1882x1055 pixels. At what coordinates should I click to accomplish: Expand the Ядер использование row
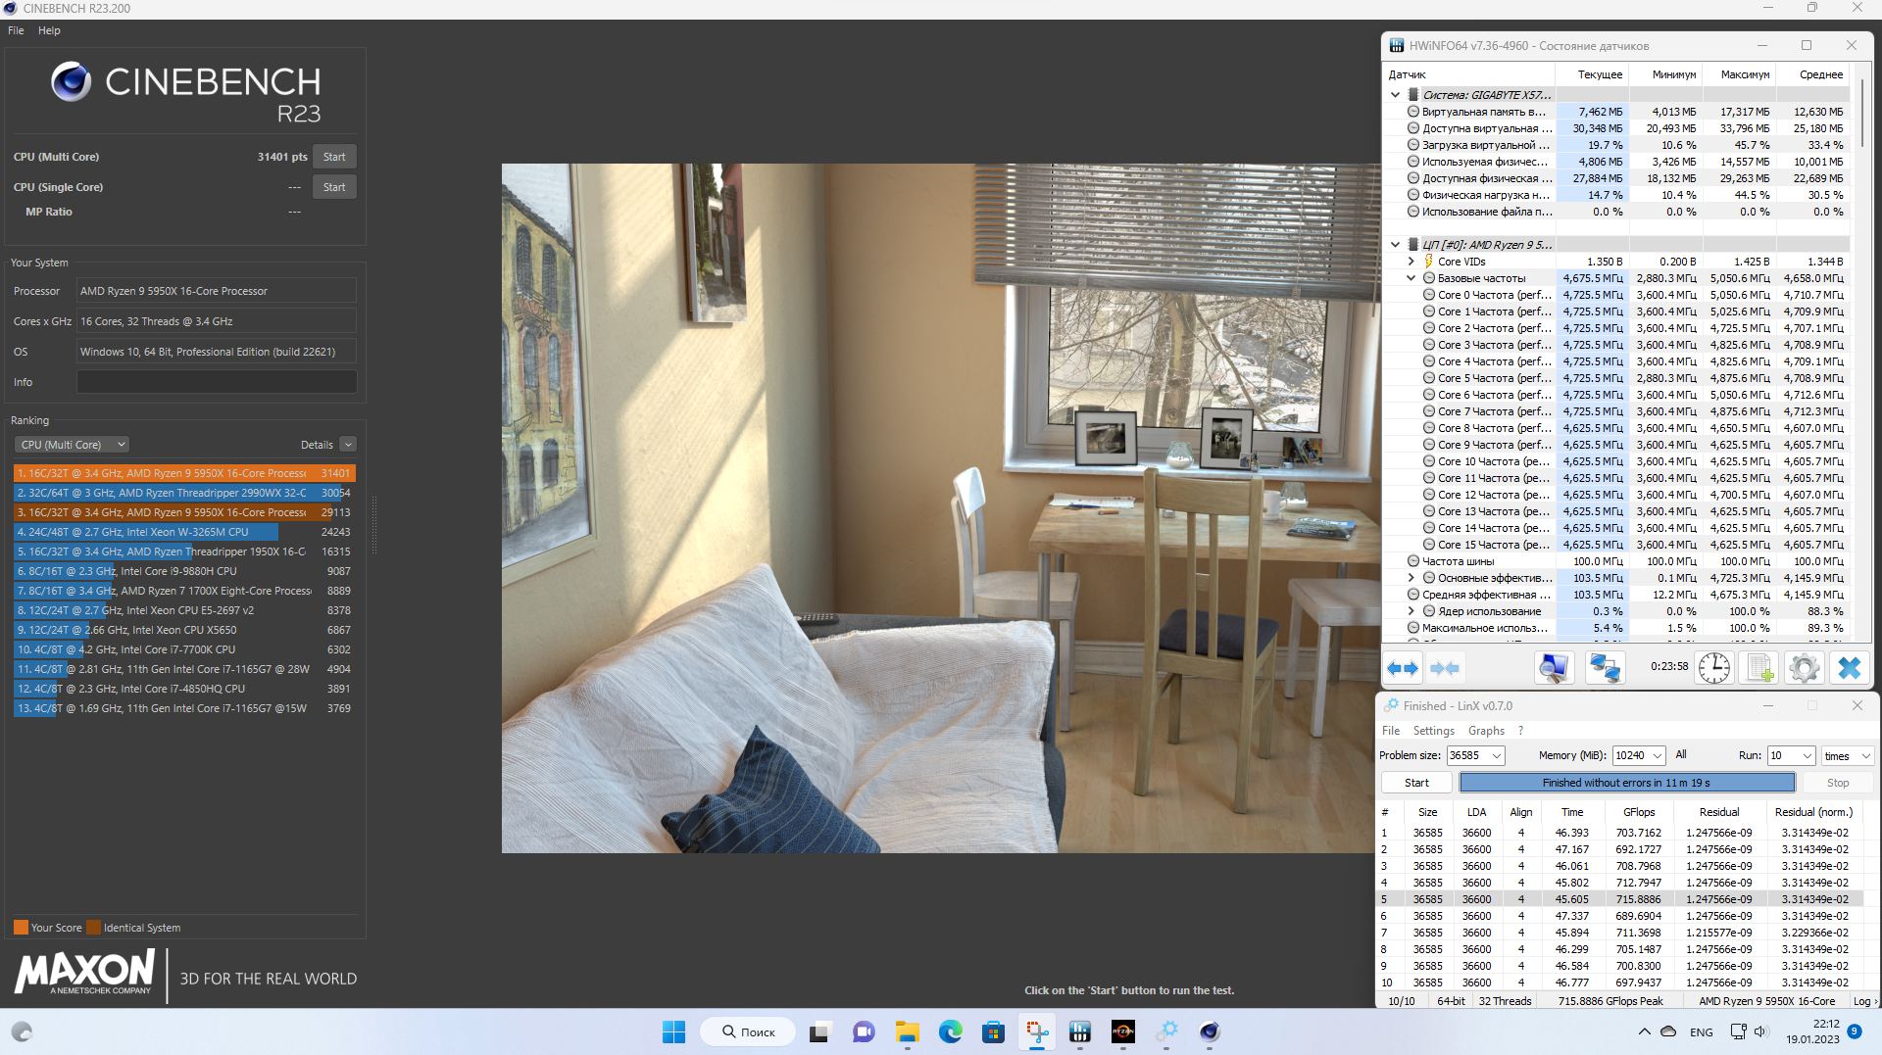click(1411, 611)
